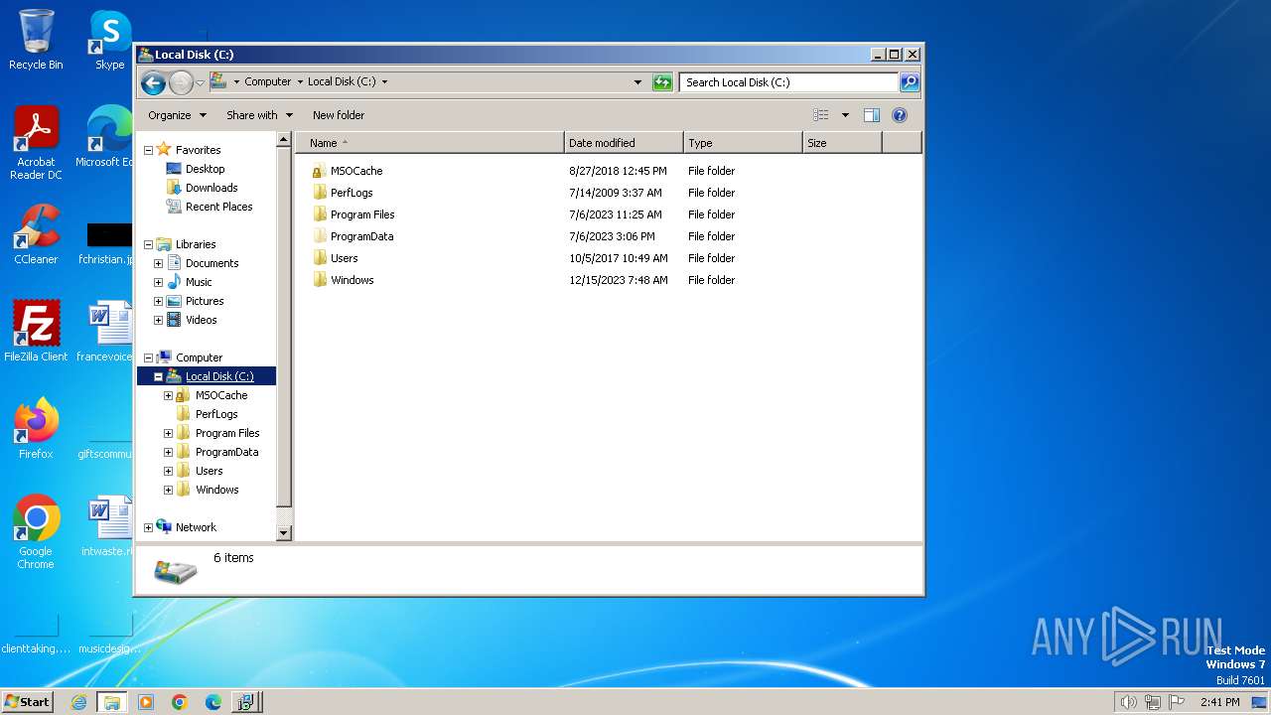Viewport: 1271px width, 715px height.
Task: Open Firefox desktop shortcut
Action: [x=36, y=429]
